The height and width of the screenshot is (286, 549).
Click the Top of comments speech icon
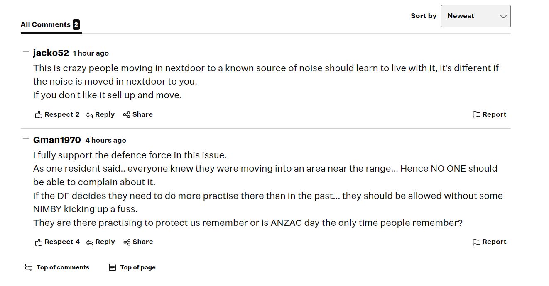click(29, 267)
